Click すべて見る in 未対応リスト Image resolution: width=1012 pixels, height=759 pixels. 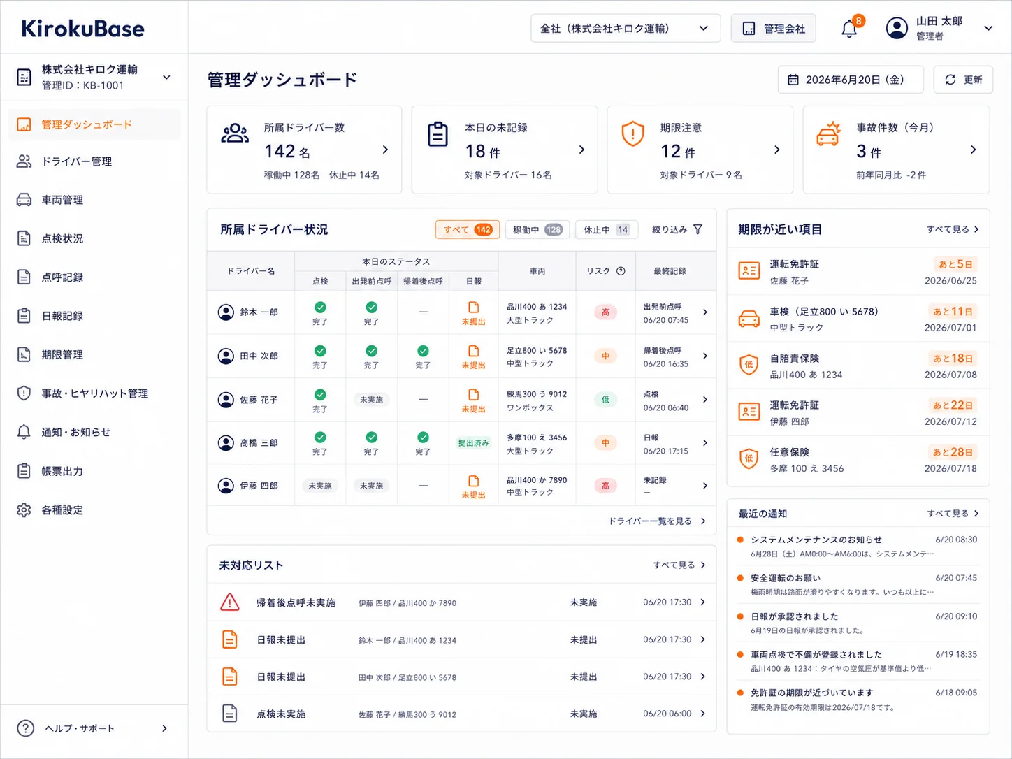(679, 565)
